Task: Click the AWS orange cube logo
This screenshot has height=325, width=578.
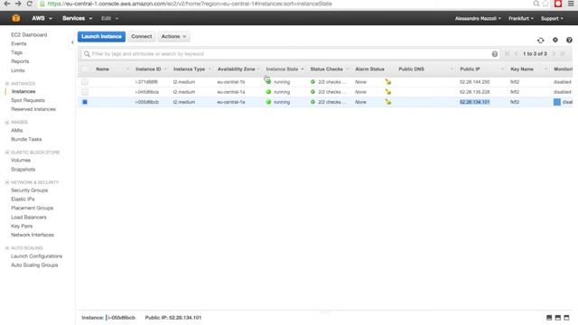Action: click(16, 18)
